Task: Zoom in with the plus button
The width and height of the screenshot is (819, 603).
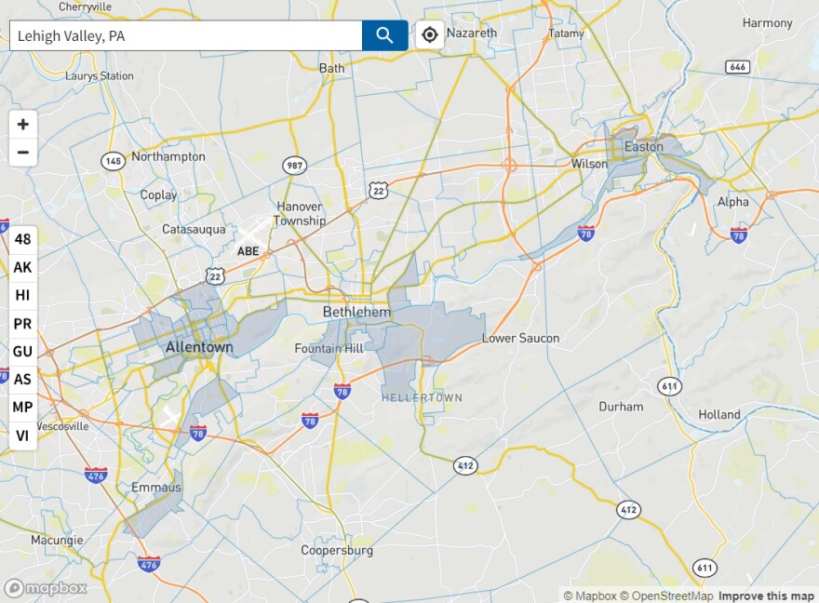Action: click(x=23, y=125)
